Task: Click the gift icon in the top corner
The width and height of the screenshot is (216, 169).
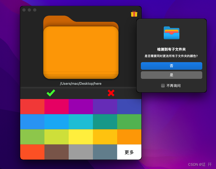Action: 134,13
